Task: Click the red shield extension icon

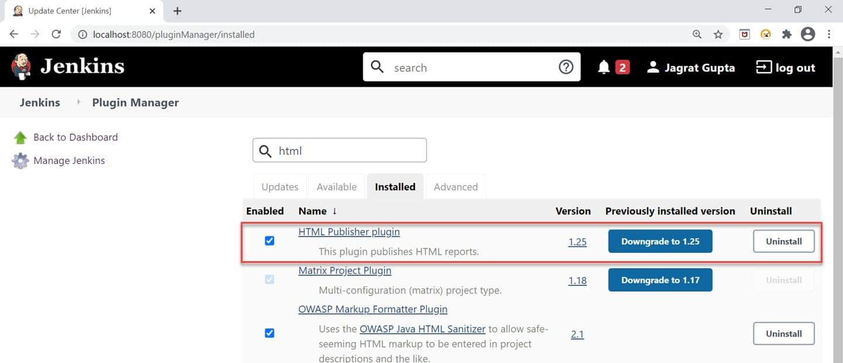Action: (745, 35)
